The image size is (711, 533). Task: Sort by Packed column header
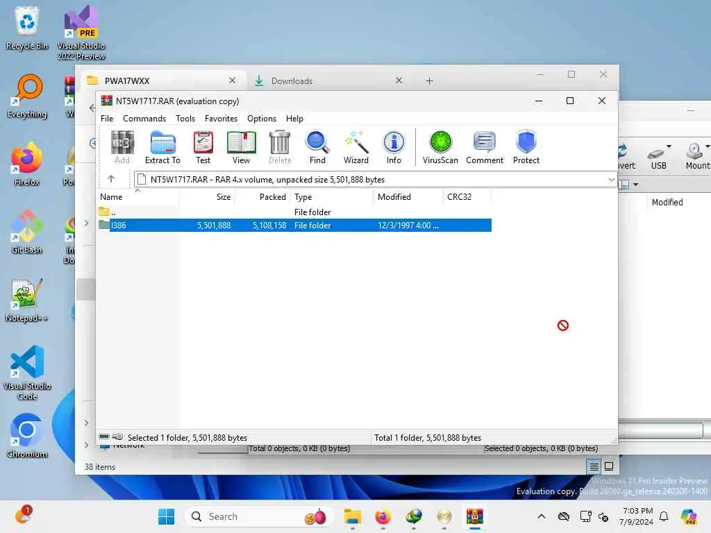pyautogui.click(x=262, y=196)
